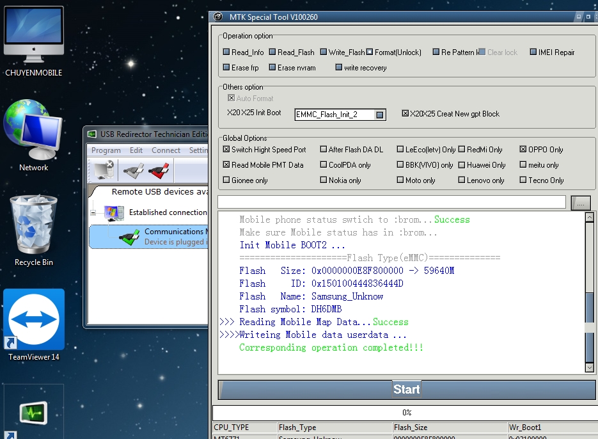The width and height of the screenshot is (598, 439).
Task: Click the log scrollbar down arrow
Action: [x=589, y=368]
